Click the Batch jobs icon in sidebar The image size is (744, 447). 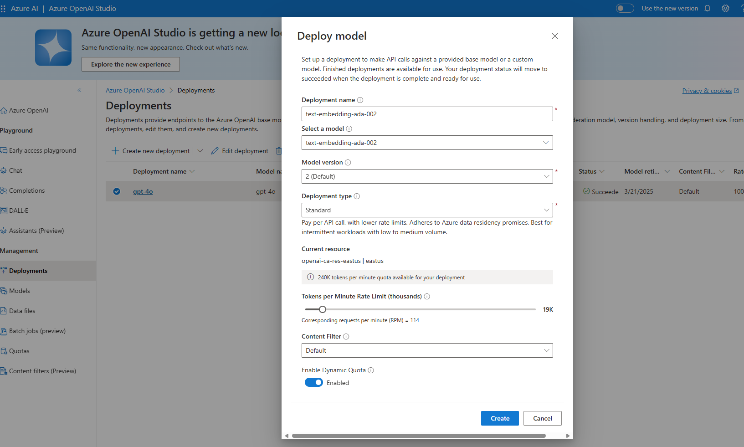4,331
